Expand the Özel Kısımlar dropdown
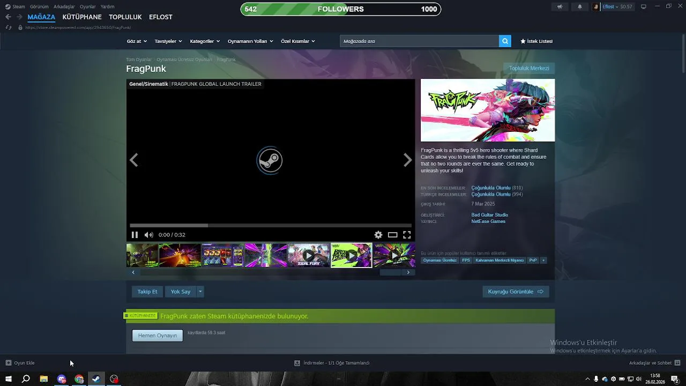This screenshot has height=386, width=686. (x=298, y=41)
